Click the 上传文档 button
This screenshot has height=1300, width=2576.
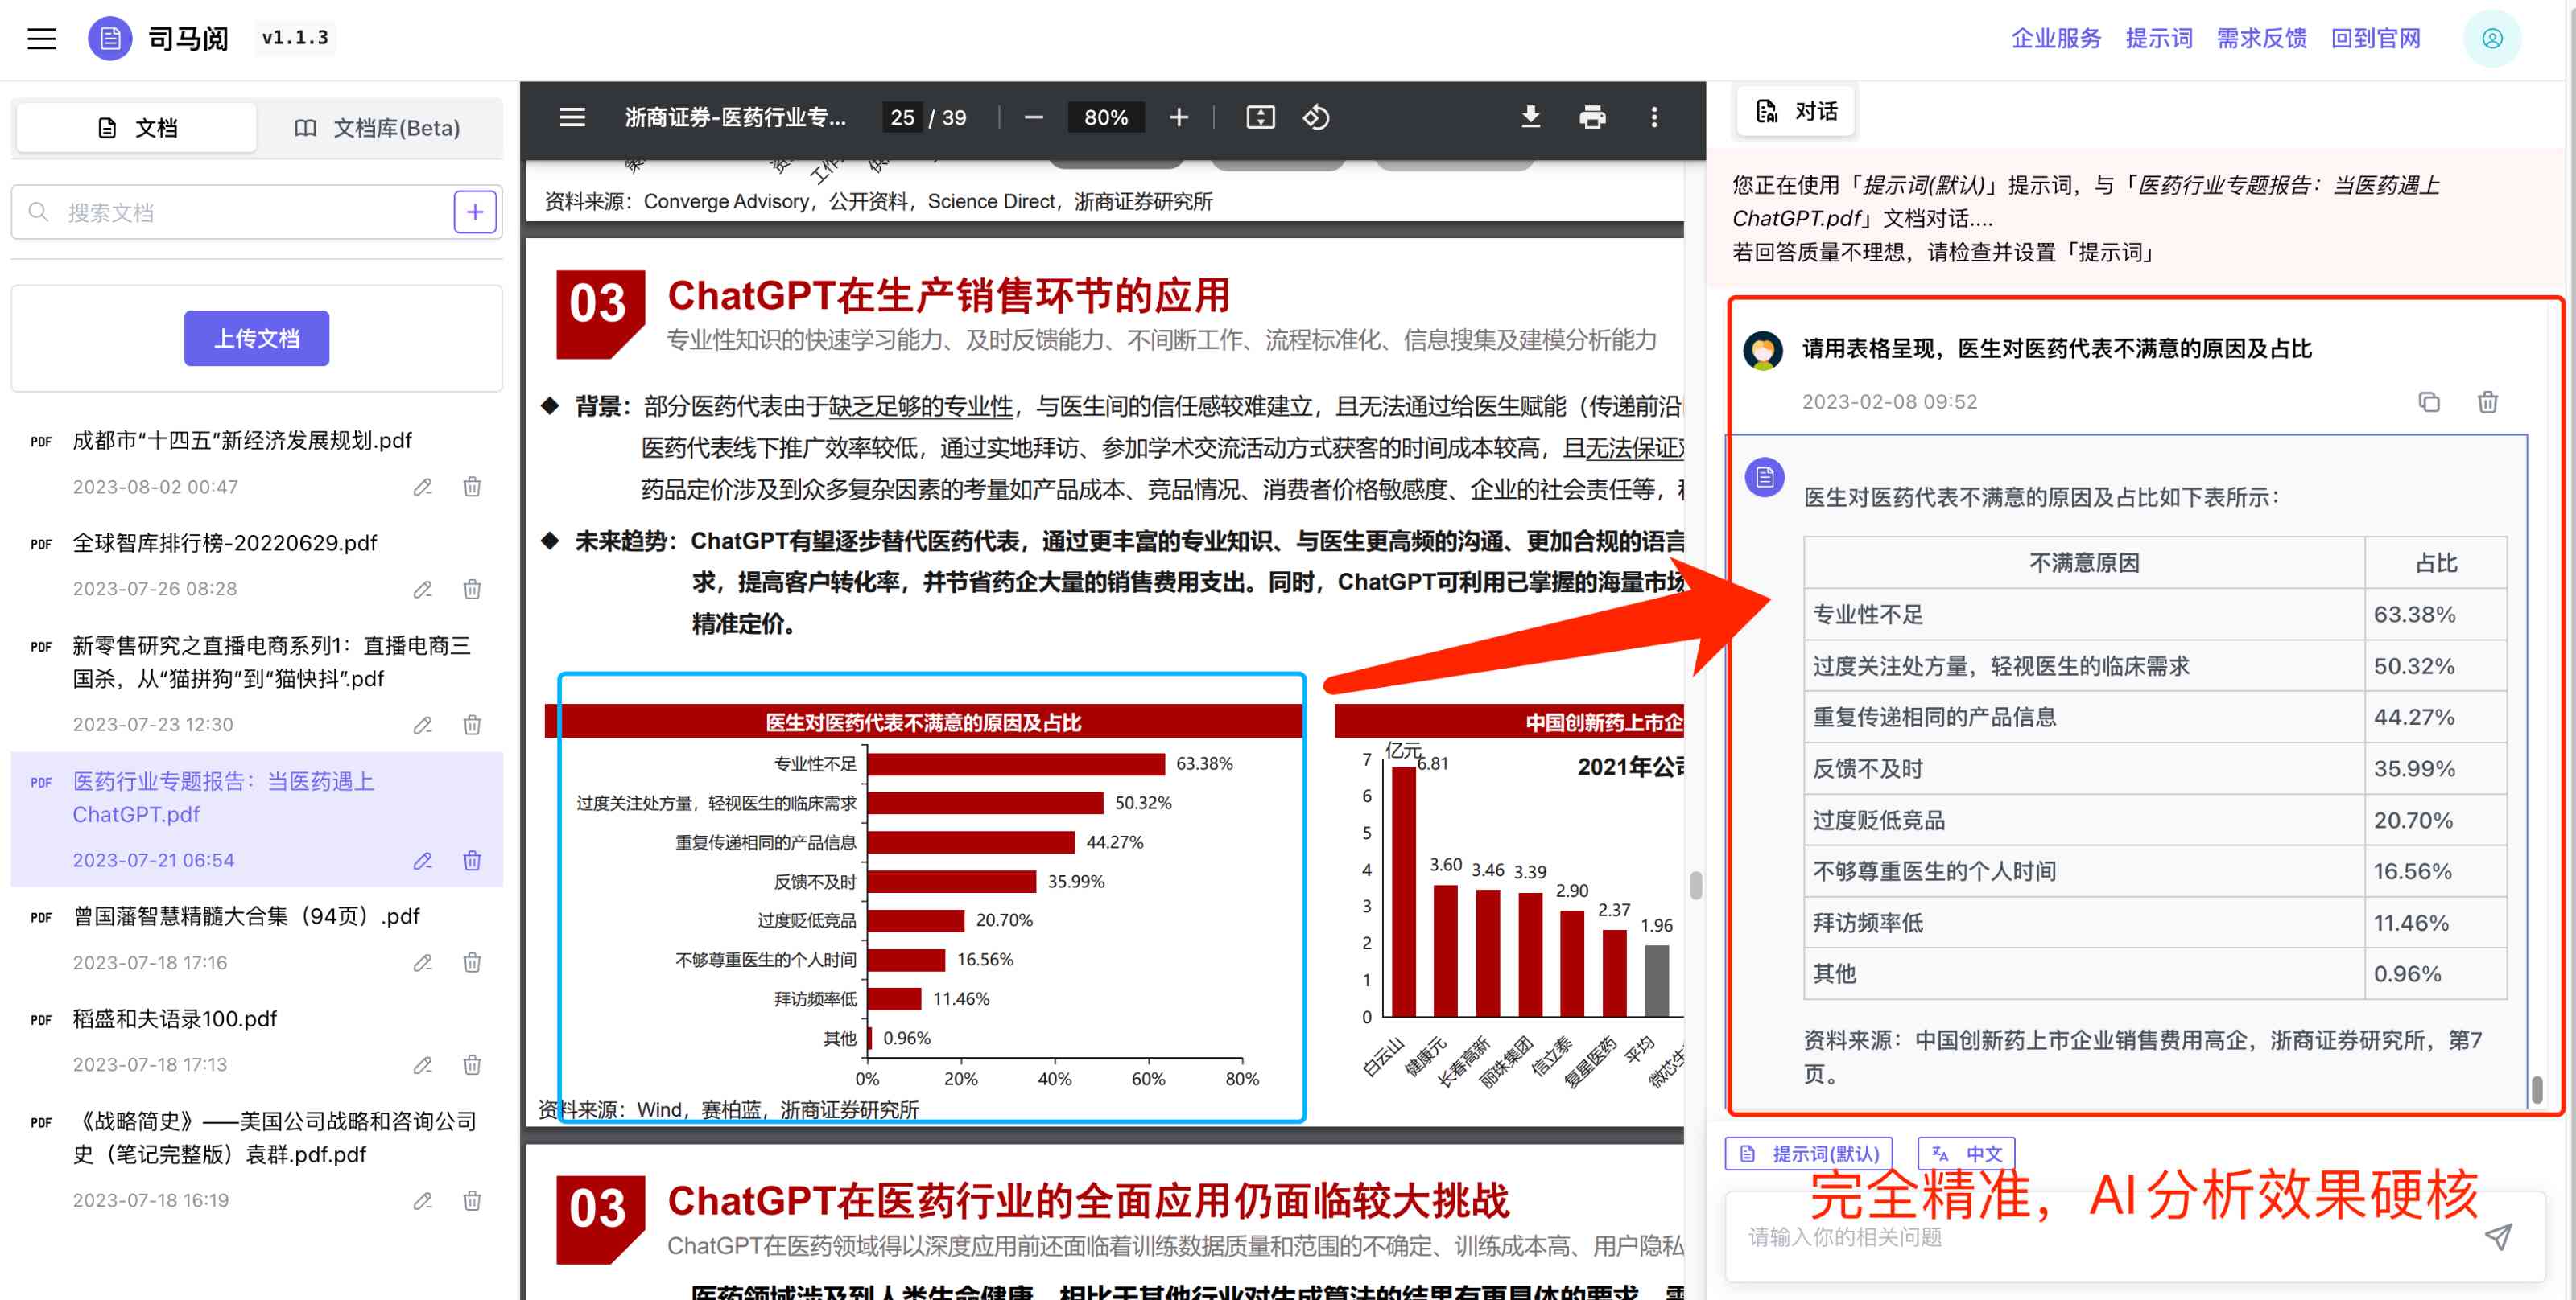point(256,339)
